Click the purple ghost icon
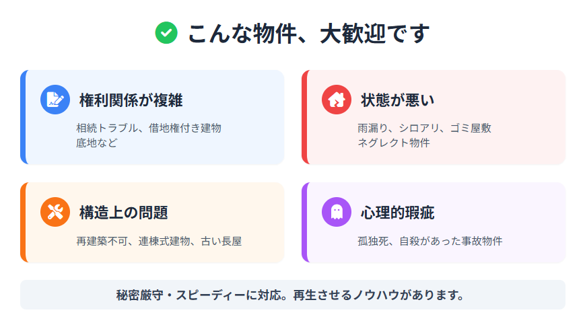The height and width of the screenshot is (329, 585). [x=336, y=213]
